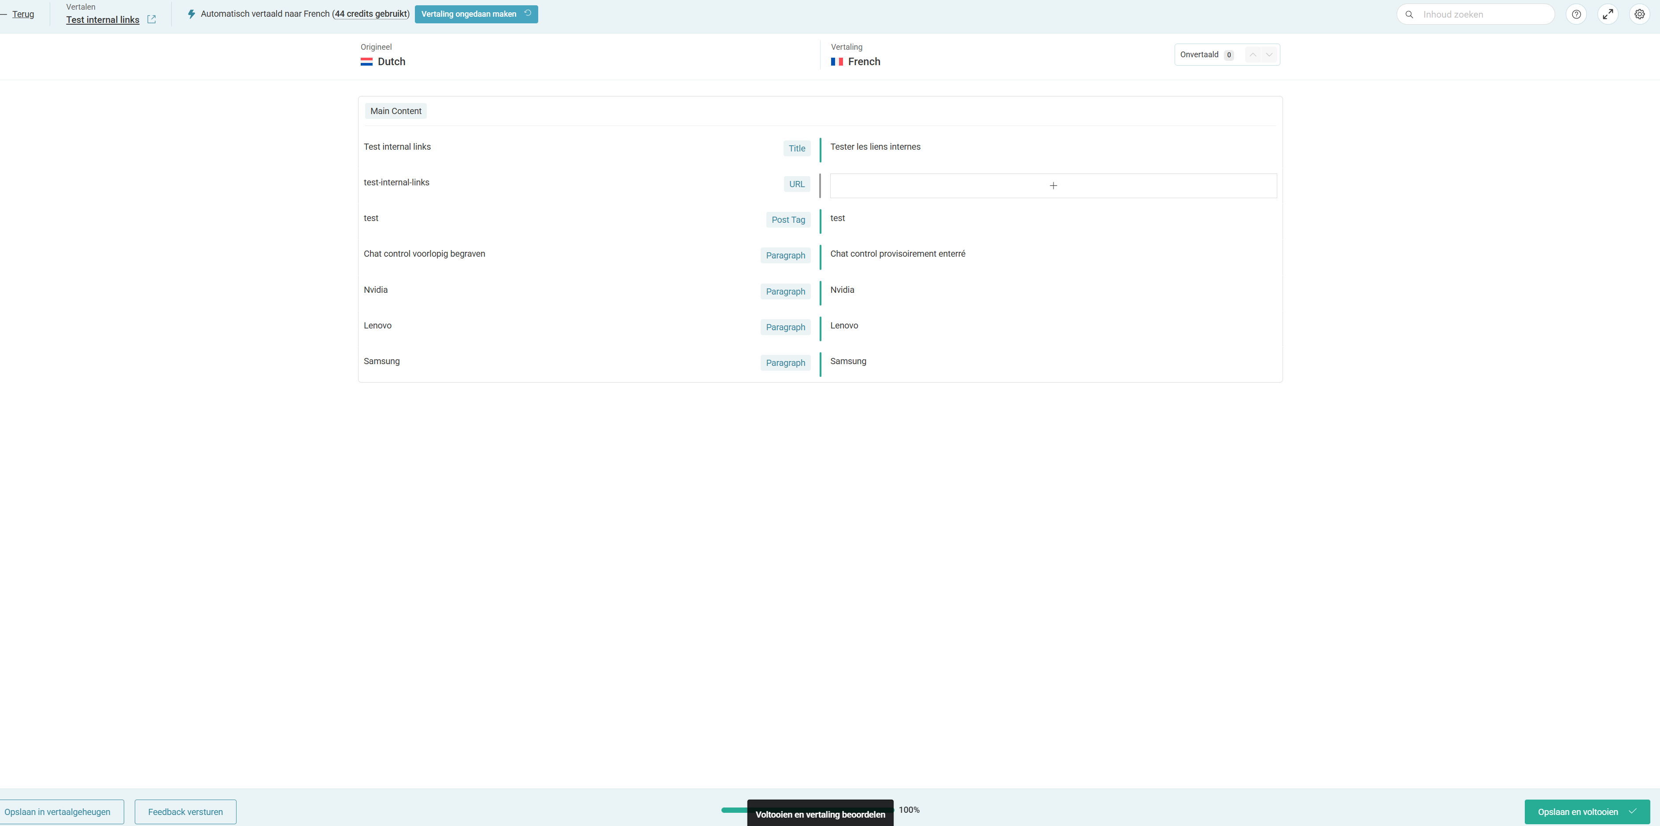Edit the 'Tester les liens internes' translation
Image resolution: width=1660 pixels, height=826 pixels.
pyautogui.click(x=875, y=147)
